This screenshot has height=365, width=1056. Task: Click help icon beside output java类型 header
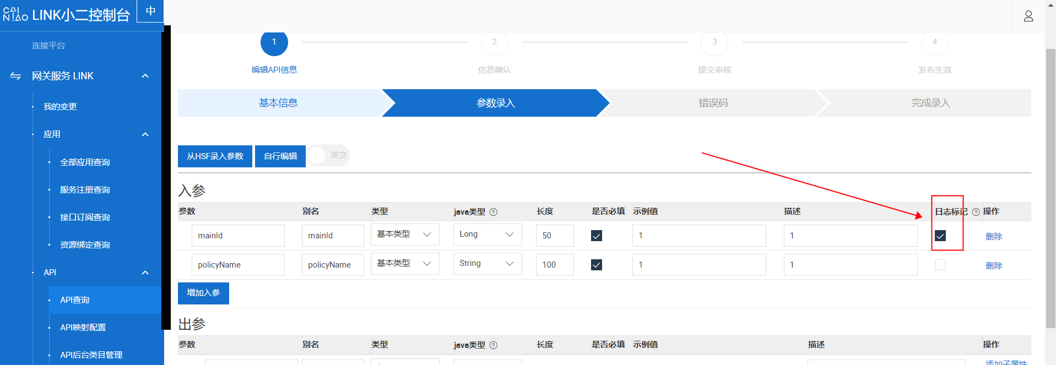tap(494, 345)
